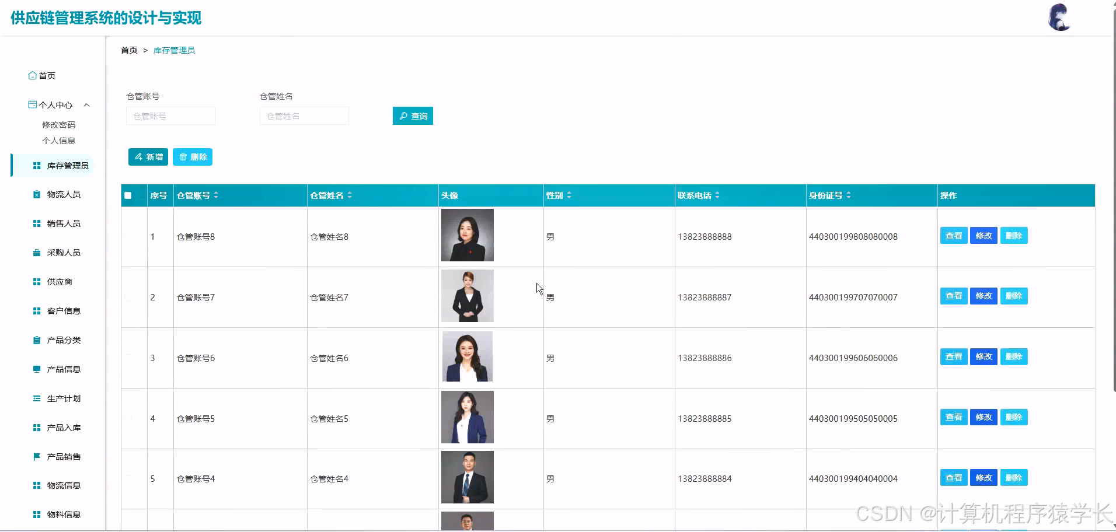Image resolution: width=1116 pixels, height=532 pixels.
Task: Click the 采购人员 briefcase icon
Action: 37,253
